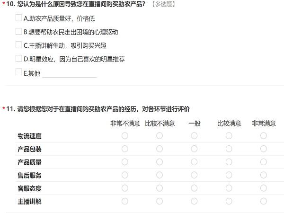The image size is (284, 213).
Task: Click the 其他 text input field
Action: click(x=70, y=73)
